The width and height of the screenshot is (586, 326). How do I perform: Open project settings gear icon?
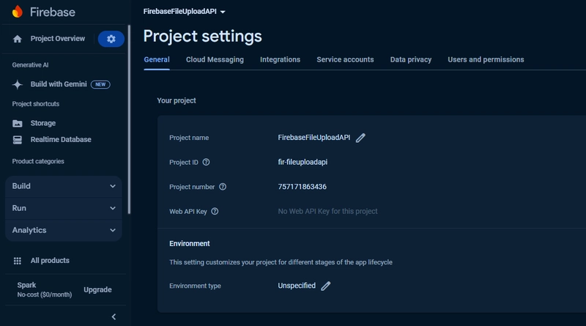pyautogui.click(x=111, y=39)
